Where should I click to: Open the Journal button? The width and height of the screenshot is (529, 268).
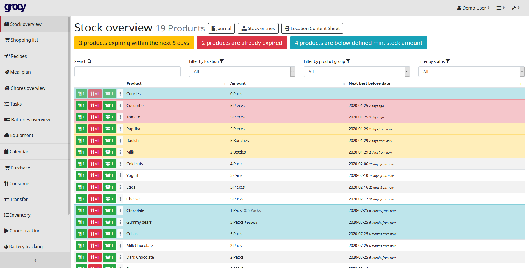(221, 28)
